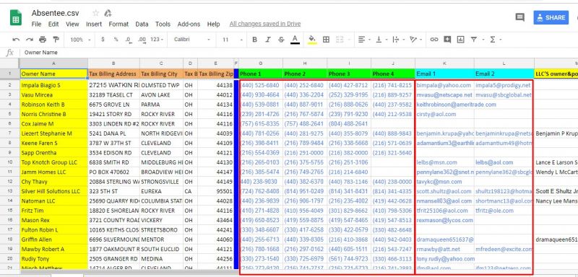Screen dimensions: 578x277
Task: Select row 10 header
Action: [10, 162]
